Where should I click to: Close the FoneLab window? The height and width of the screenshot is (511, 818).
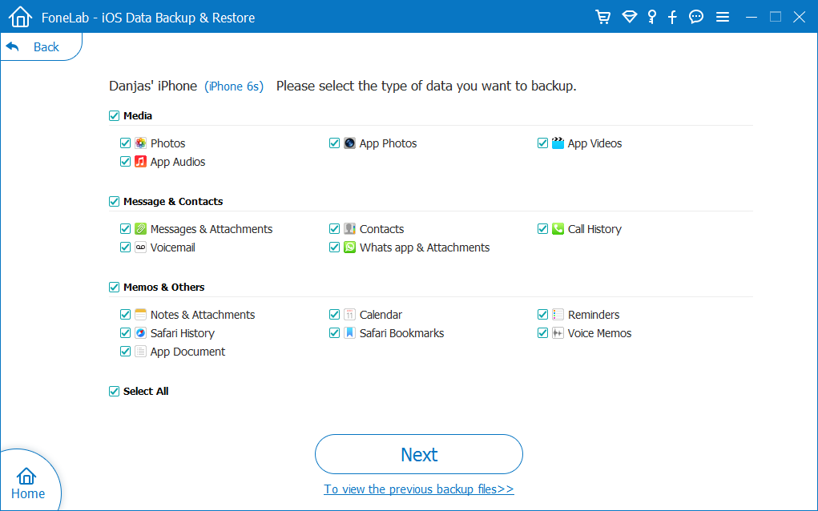pyautogui.click(x=800, y=17)
